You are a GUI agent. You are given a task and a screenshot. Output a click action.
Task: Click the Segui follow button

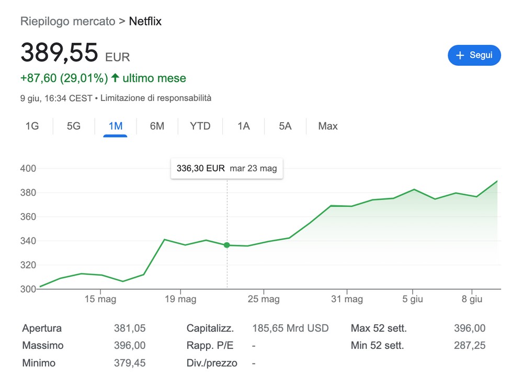(474, 55)
